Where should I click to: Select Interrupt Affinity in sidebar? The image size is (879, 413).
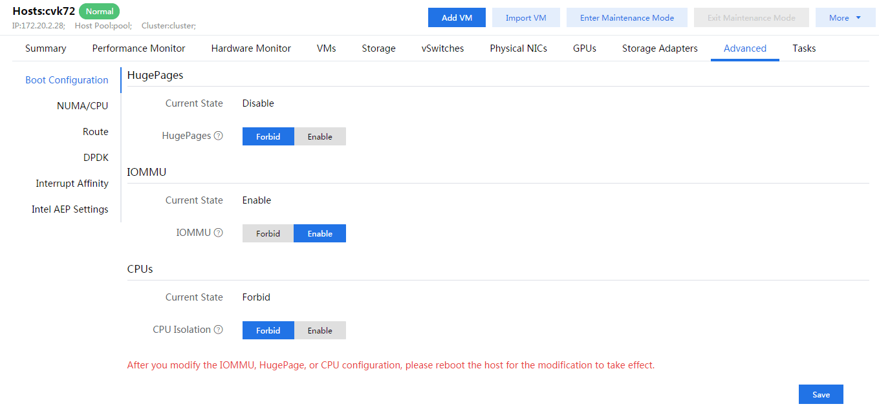[x=72, y=184]
